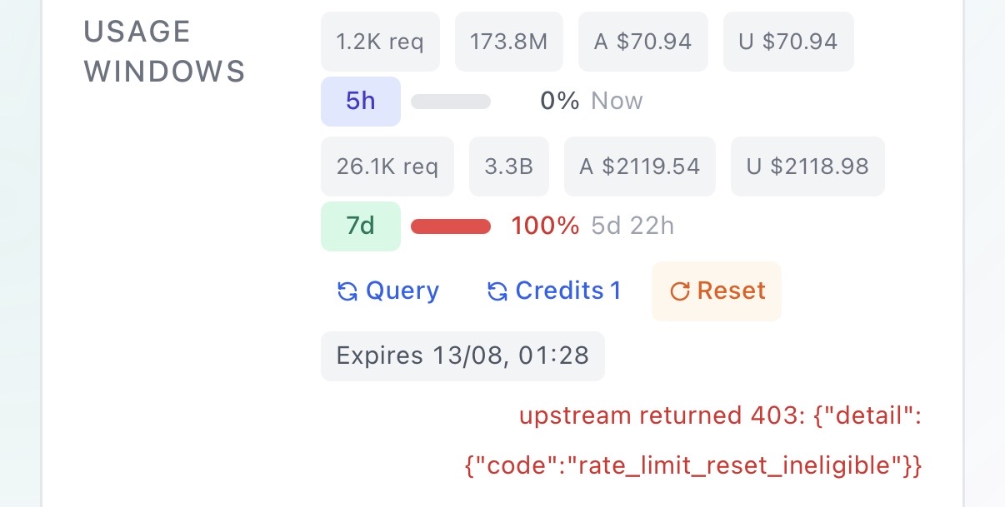Click the refresh icon beside Credits 1
This screenshot has height=507, width=1005.
(497, 291)
